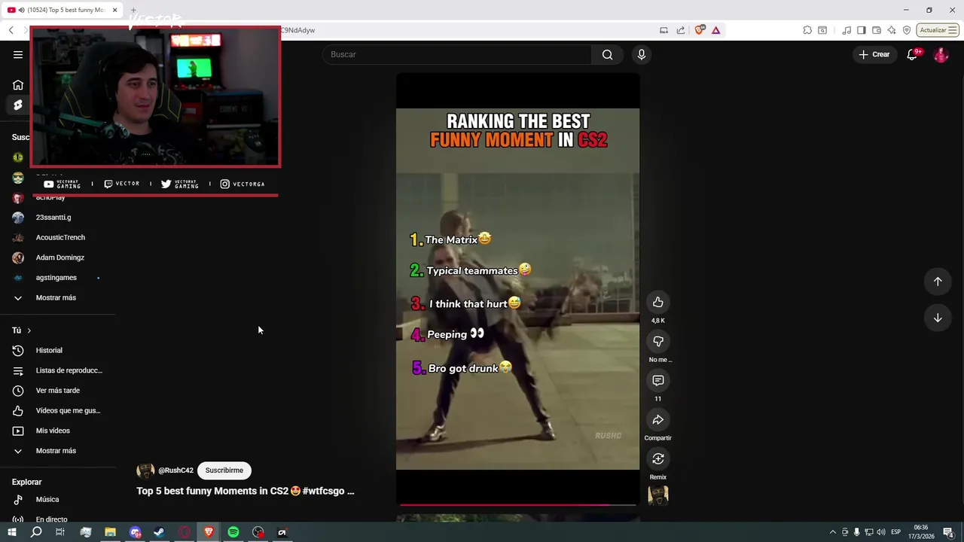Open File Explorer from the taskbar
Image resolution: width=964 pixels, height=542 pixels.
[110, 532]
